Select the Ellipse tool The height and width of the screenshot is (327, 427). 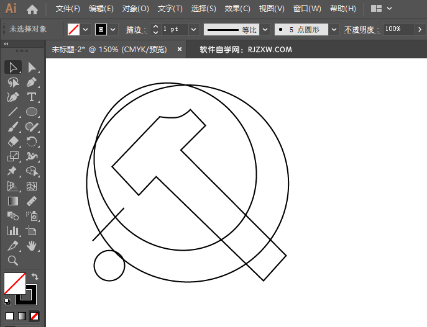[x=32, y=112]
